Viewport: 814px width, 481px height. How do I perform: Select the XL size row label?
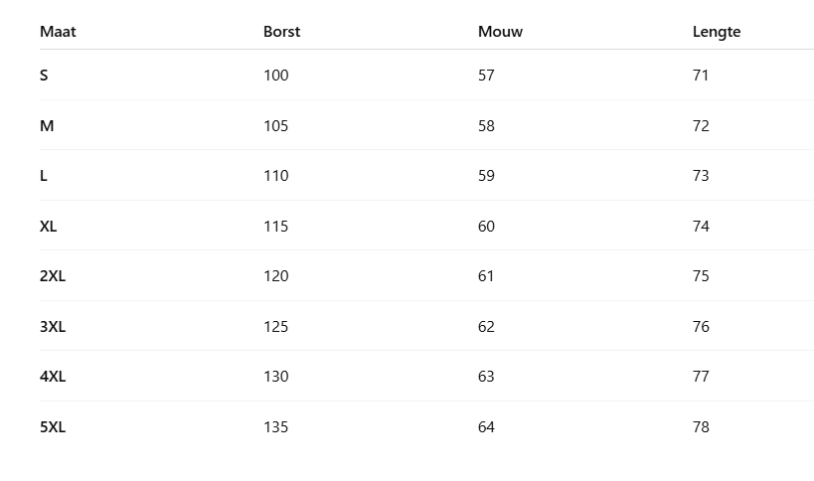(49, 227)
